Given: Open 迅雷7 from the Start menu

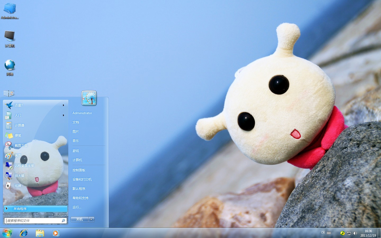Looking at the screenshot, I should point(35,105).
